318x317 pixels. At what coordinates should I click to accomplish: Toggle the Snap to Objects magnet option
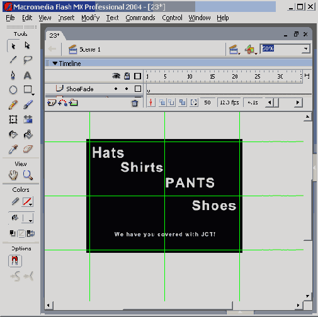click(x=15, y=261)
